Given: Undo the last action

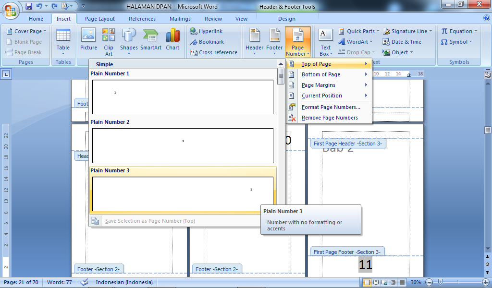Looking at the screenshot, I should click(x=39, y=6).
